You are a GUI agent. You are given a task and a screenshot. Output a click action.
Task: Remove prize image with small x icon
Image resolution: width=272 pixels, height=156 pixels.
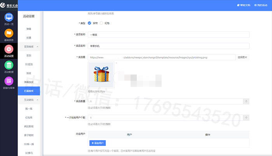click(116, 63)
